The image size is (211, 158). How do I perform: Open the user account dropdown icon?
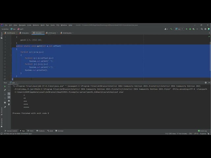pos(166,29)
